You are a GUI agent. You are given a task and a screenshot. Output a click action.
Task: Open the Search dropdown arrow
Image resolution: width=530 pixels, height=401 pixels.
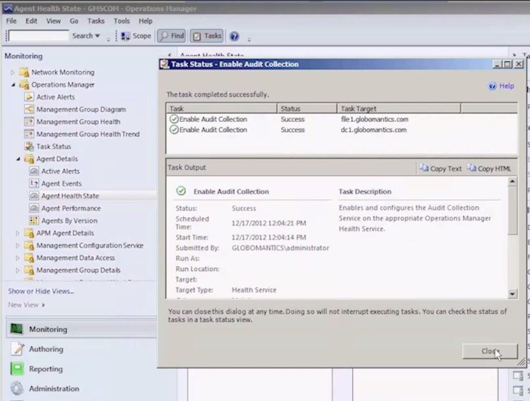(x=97, y=36)
